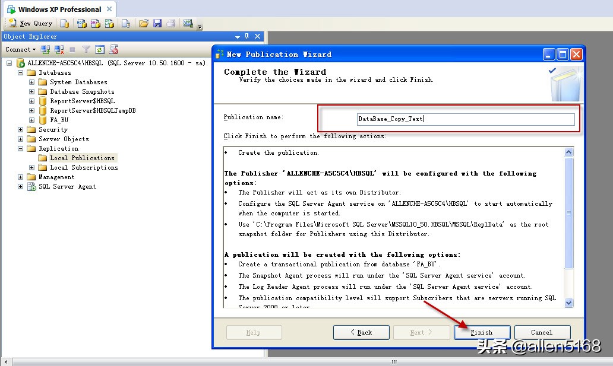Image resolution: width=613 pixels, height=366 pixels.
Task: Click the Open File folder icon
Action: [143, 23]
